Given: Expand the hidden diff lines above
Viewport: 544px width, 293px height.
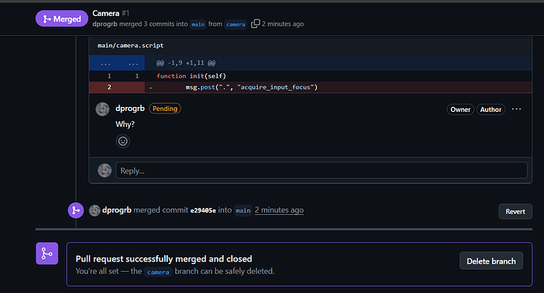Looking at the screenshot, I should click(x=106, y=63).
